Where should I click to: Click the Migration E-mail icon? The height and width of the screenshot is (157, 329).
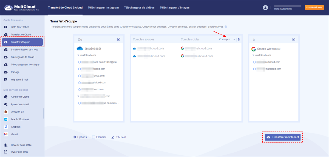(x=6, y=80)
